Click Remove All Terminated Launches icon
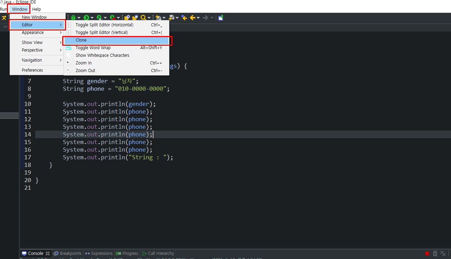 pyautogui.click(x=443, y=253)
